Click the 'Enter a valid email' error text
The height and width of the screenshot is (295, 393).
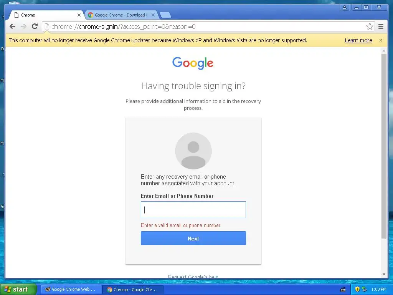[180, 225]
